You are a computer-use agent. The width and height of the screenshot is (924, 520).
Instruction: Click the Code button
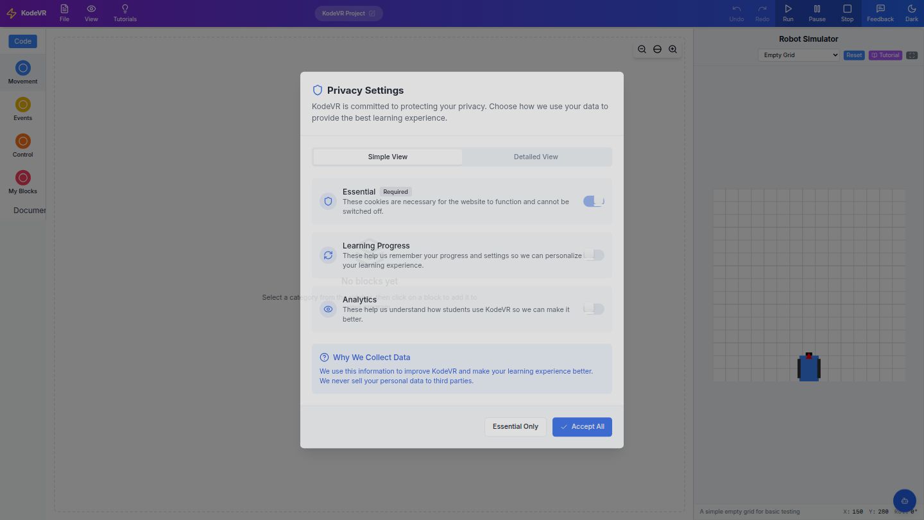(x=22, y=41)
